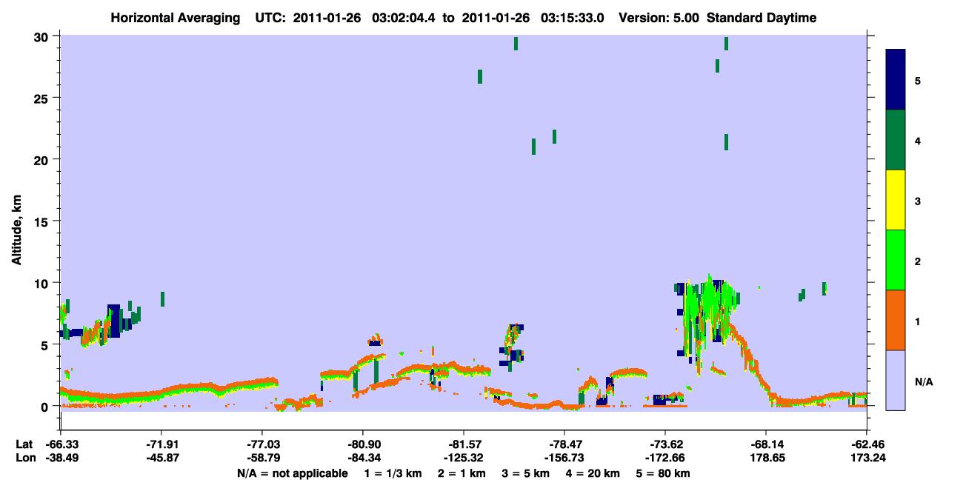963x494 pixels.
Task: Click the altitude tick label 0
Action: [x=46, y=407]
